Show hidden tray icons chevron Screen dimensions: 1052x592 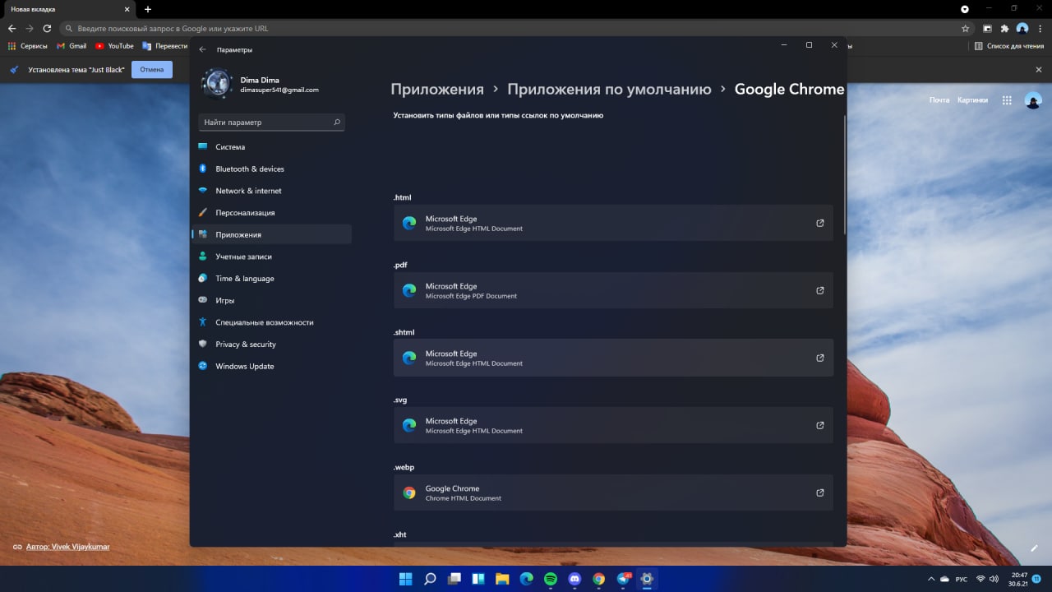[931, 579]
